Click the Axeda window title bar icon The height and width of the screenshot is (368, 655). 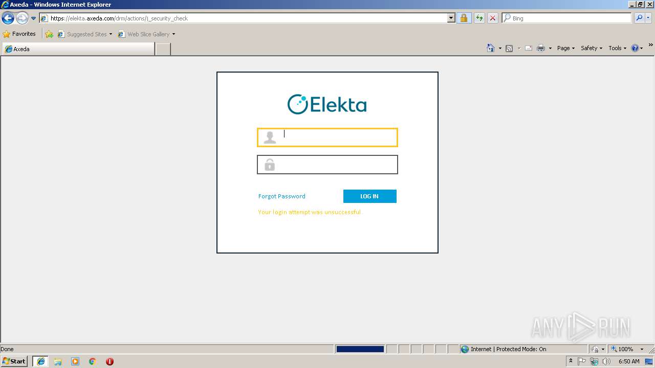(5, 5)
